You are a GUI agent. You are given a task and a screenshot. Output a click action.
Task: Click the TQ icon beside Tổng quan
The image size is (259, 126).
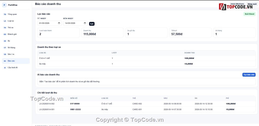pos(5,14)
